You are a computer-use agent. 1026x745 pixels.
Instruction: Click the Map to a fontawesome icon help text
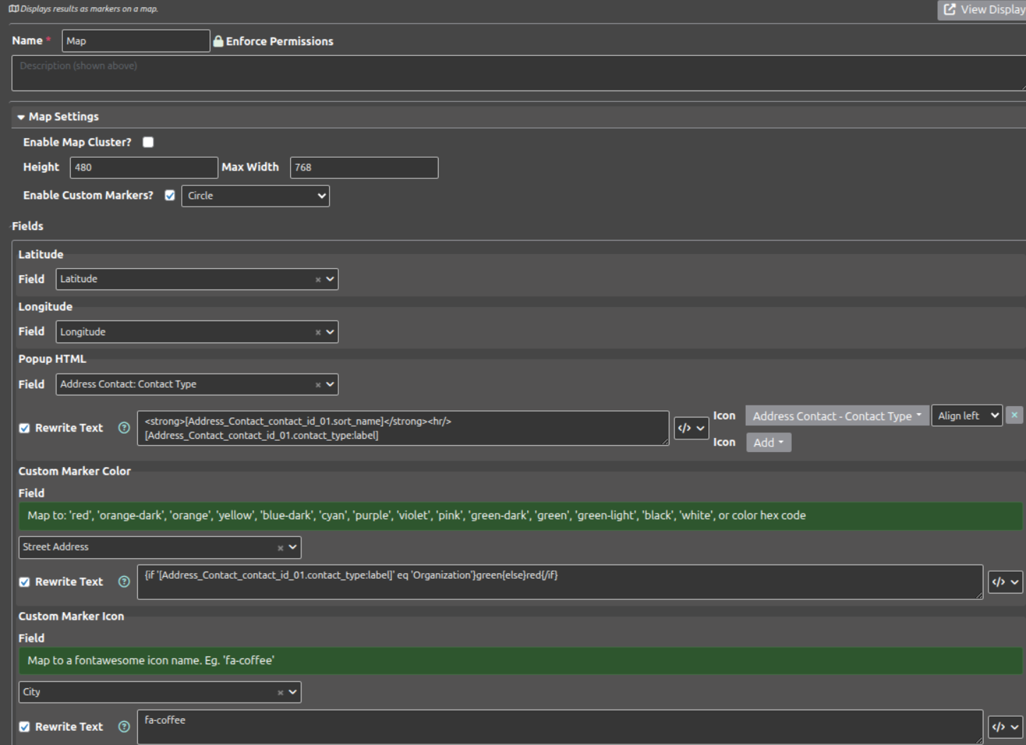click(x=151, y=661)
